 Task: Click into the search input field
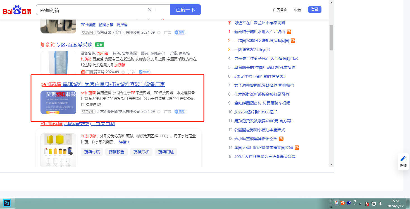92,10
